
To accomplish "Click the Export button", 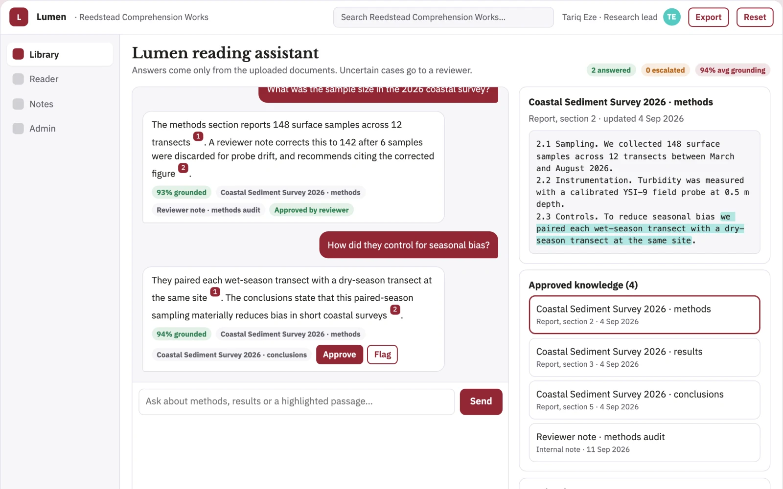I will click(708, 17).
